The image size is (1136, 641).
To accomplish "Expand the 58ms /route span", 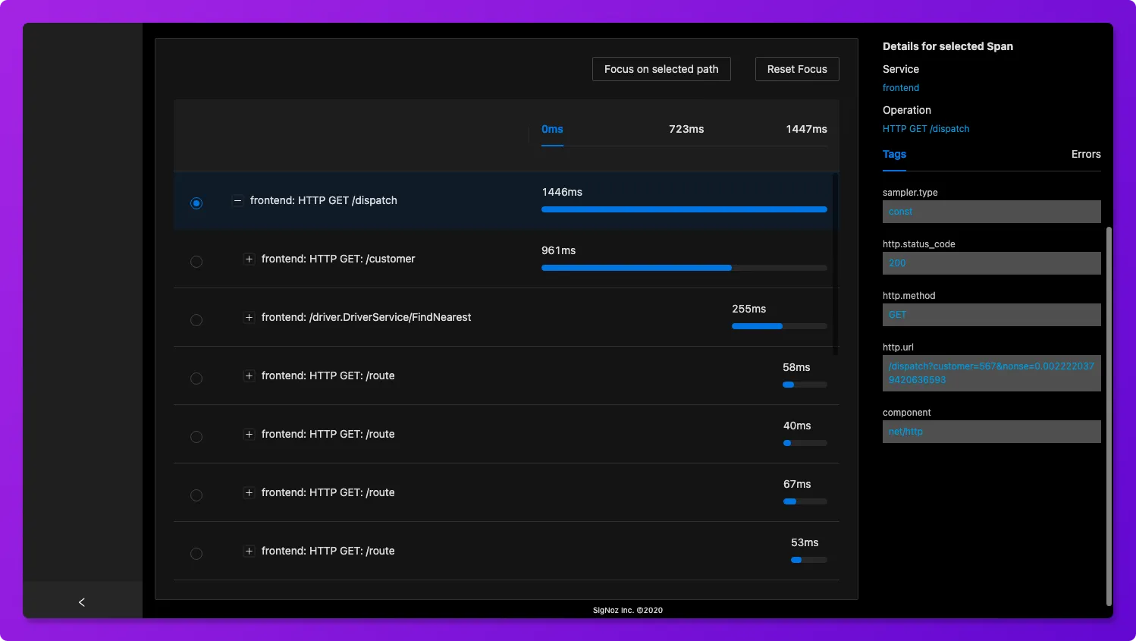I will click(249, 376).
